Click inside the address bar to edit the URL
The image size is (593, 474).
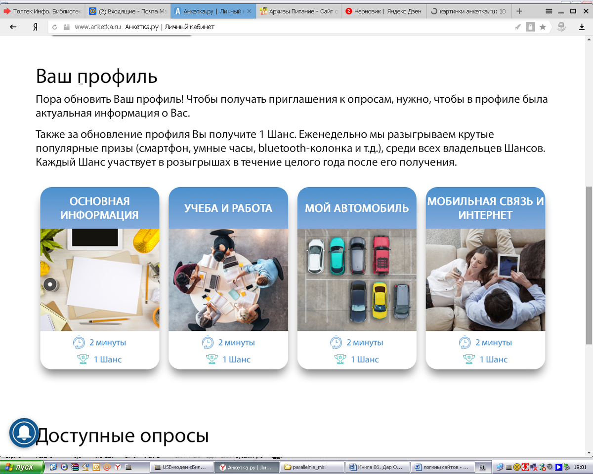point(198,27)
